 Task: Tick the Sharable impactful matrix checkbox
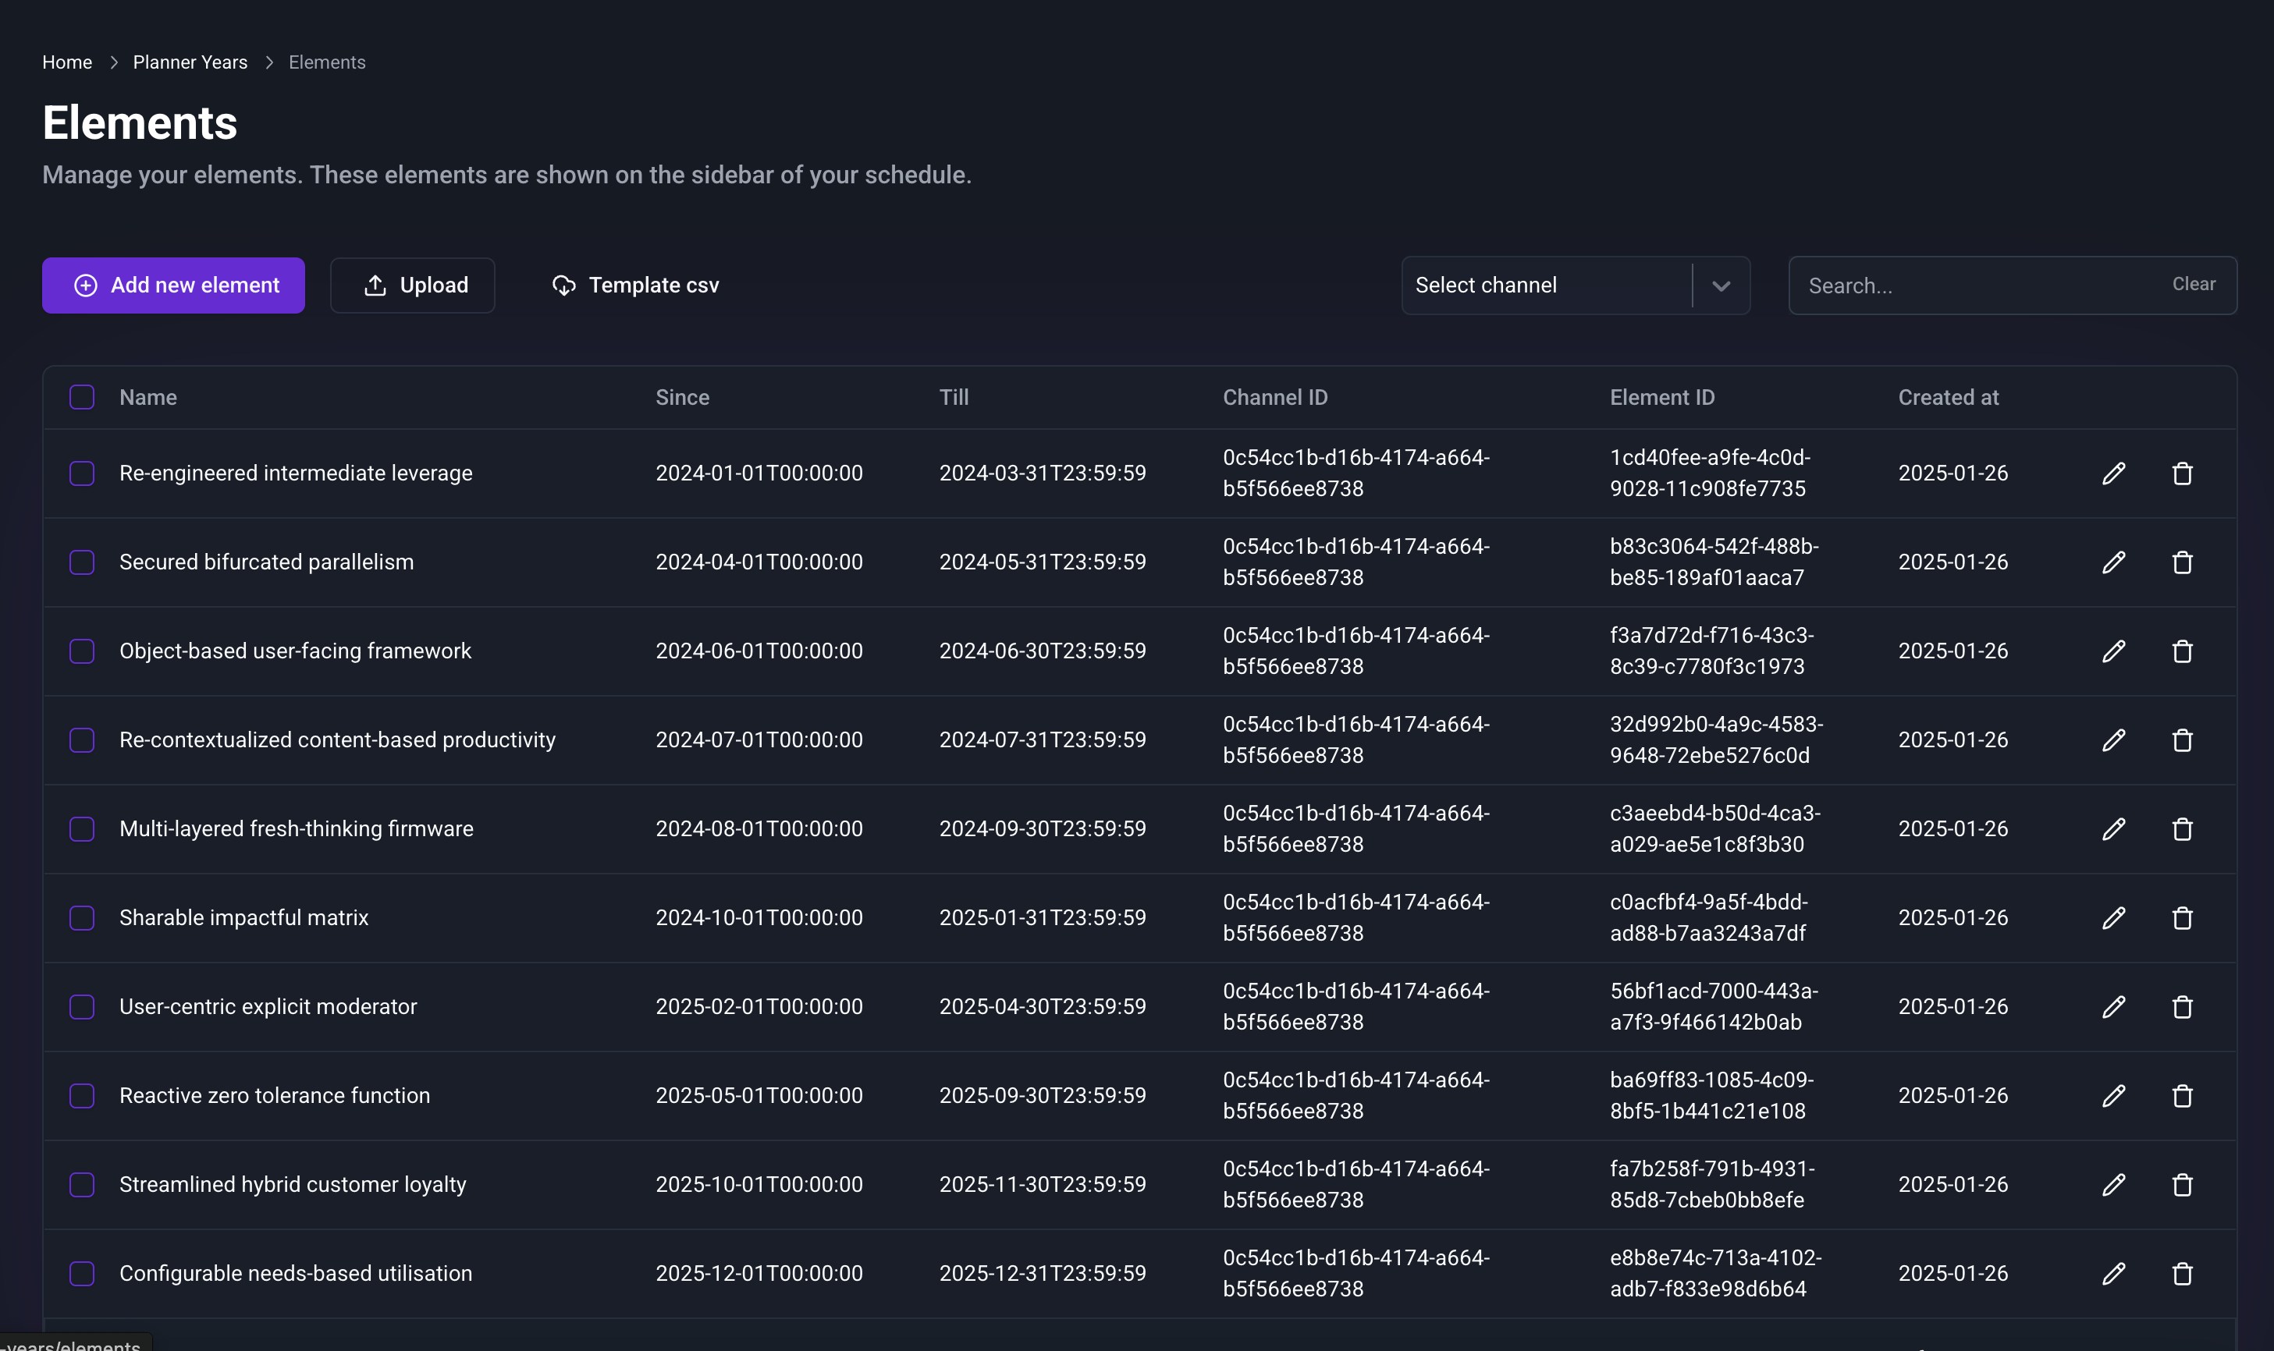[x=82, y=917]
